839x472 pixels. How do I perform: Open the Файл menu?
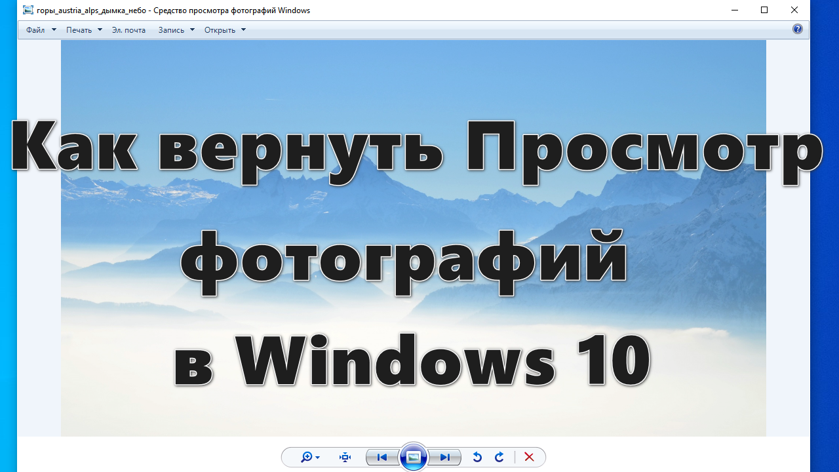coord(41,30)
